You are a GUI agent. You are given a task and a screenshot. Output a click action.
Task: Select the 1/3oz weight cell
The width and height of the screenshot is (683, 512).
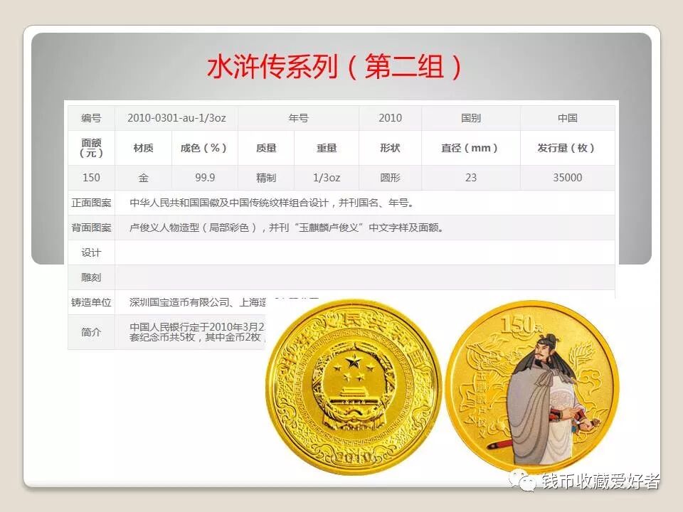(327, 178)
